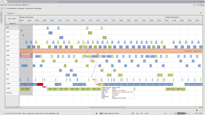Select the RECYCLE resource row label
The width and height of the screenshot is (205, 115).
(12, 93)
